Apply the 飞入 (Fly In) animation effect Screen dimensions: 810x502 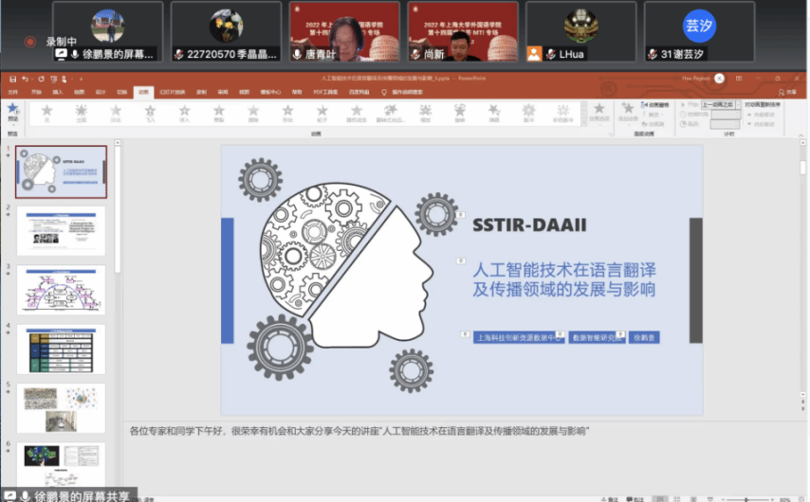click(150, 113)
